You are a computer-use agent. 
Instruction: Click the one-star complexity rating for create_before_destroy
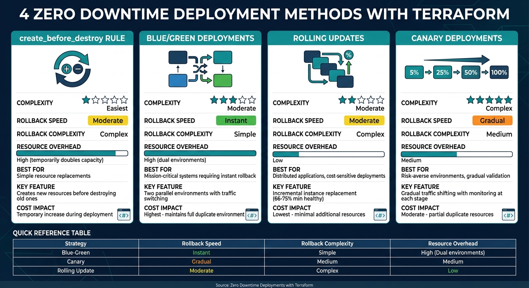coord(105,100)
